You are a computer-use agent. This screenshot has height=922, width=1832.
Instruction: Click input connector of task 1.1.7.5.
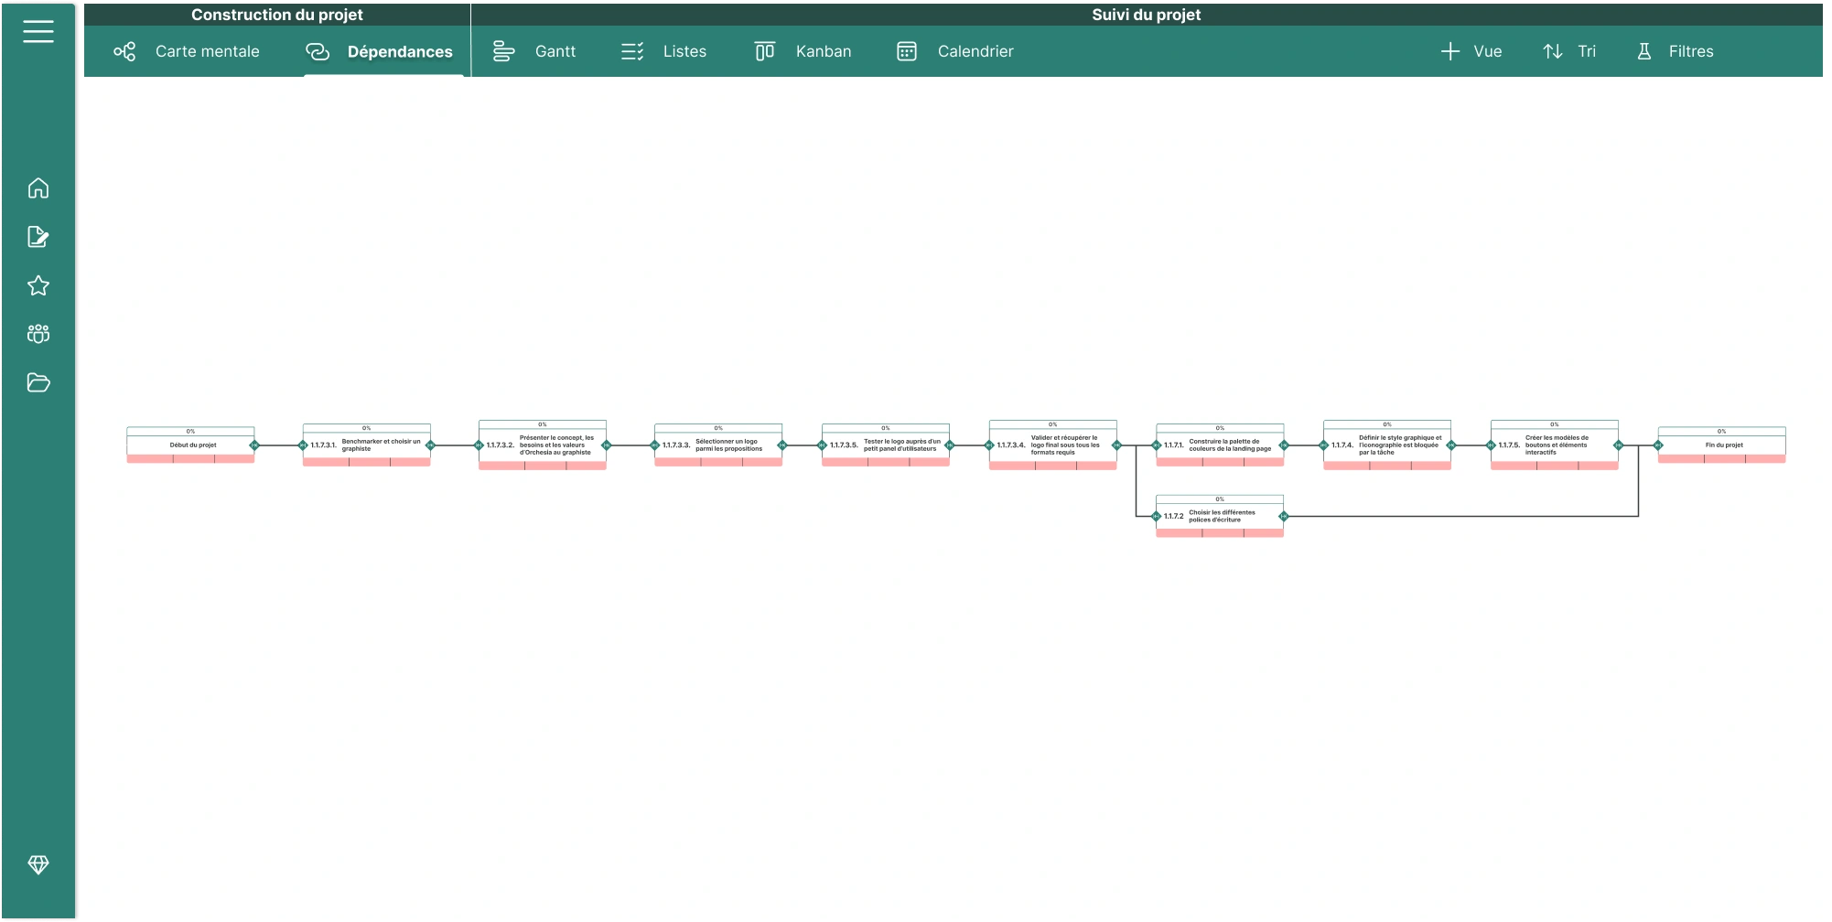coord(1491,445)
